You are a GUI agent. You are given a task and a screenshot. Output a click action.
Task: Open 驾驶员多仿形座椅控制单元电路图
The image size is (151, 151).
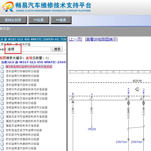27,117
